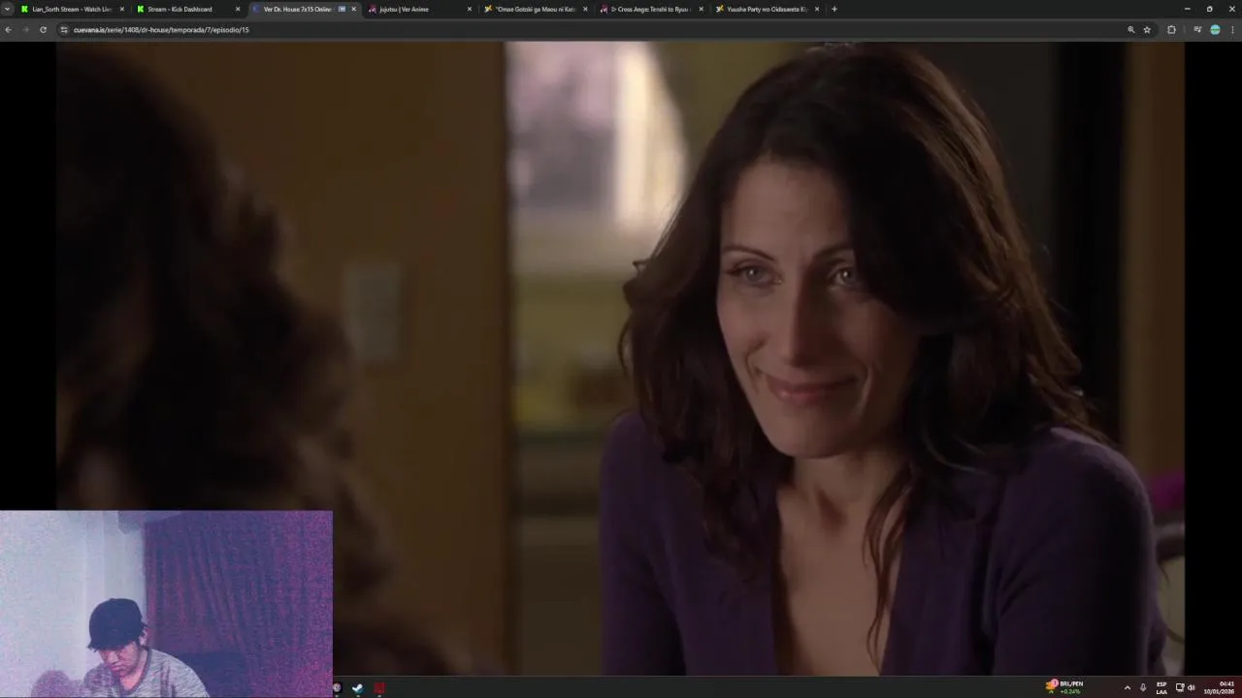This screenshot has height=698, width=1242.
Task: Close the Omae Gotoki ga Maou tab
Action: (x=585, y=9)
